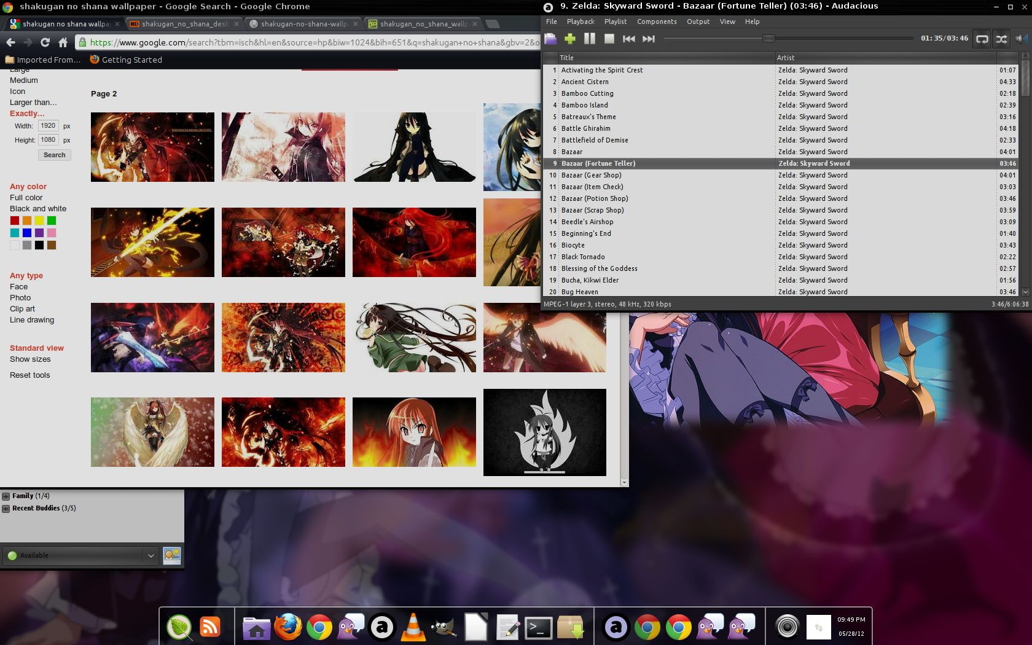
Task: Select track 'Bazaar (Gear Shop)' in playlist
Action: [x=780, y=175]
